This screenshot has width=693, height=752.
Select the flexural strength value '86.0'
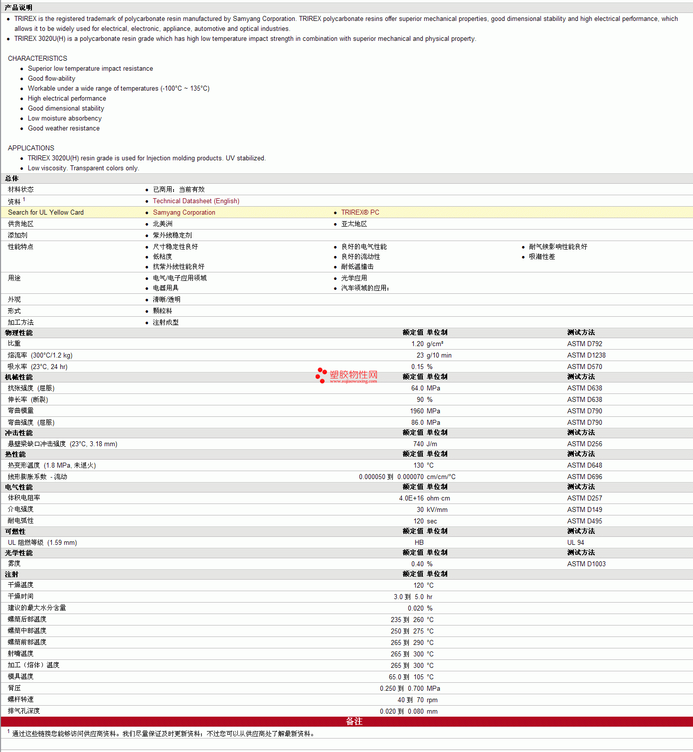point(417,423)
